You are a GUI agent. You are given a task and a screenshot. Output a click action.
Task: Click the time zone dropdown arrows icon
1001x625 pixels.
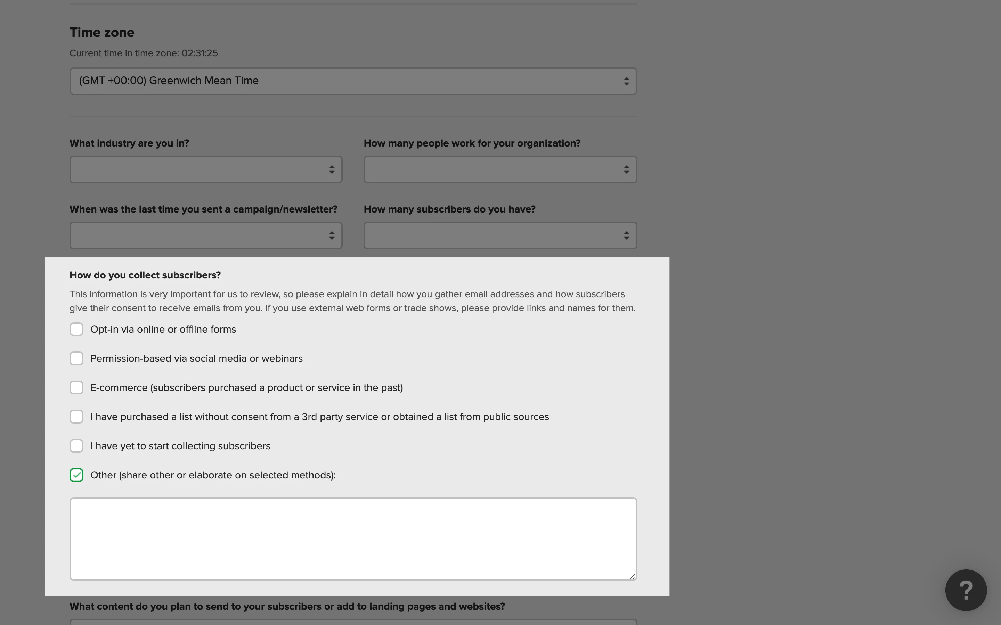click(x=626, y=82)
